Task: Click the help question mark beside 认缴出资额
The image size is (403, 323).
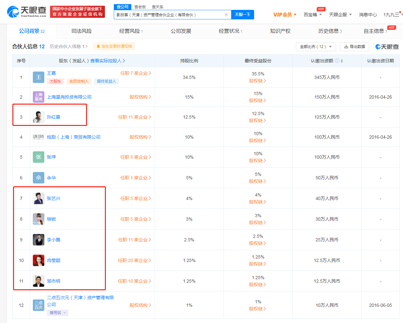Action: pyautogui.click(x=337, y=61)
